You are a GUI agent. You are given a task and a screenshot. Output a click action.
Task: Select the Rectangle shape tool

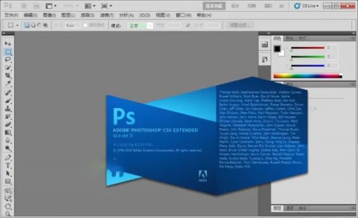click(x=8, y=182)
